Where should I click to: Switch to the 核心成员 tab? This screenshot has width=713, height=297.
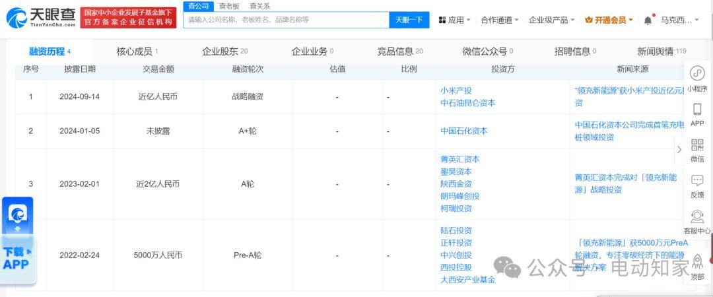click(137, 51)
